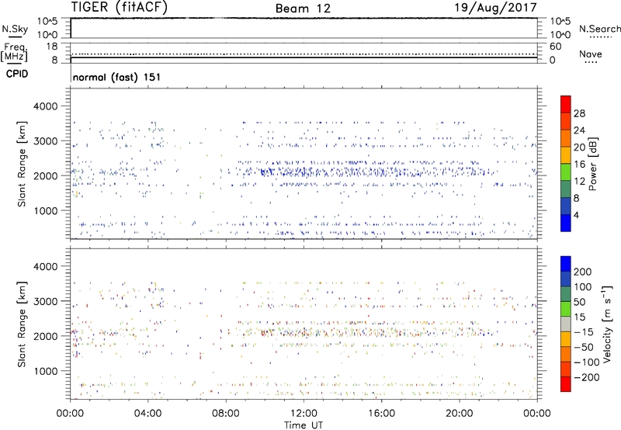Click the green 12 dB power color segment
Screen dimensions: 621x430
(566, 172)
